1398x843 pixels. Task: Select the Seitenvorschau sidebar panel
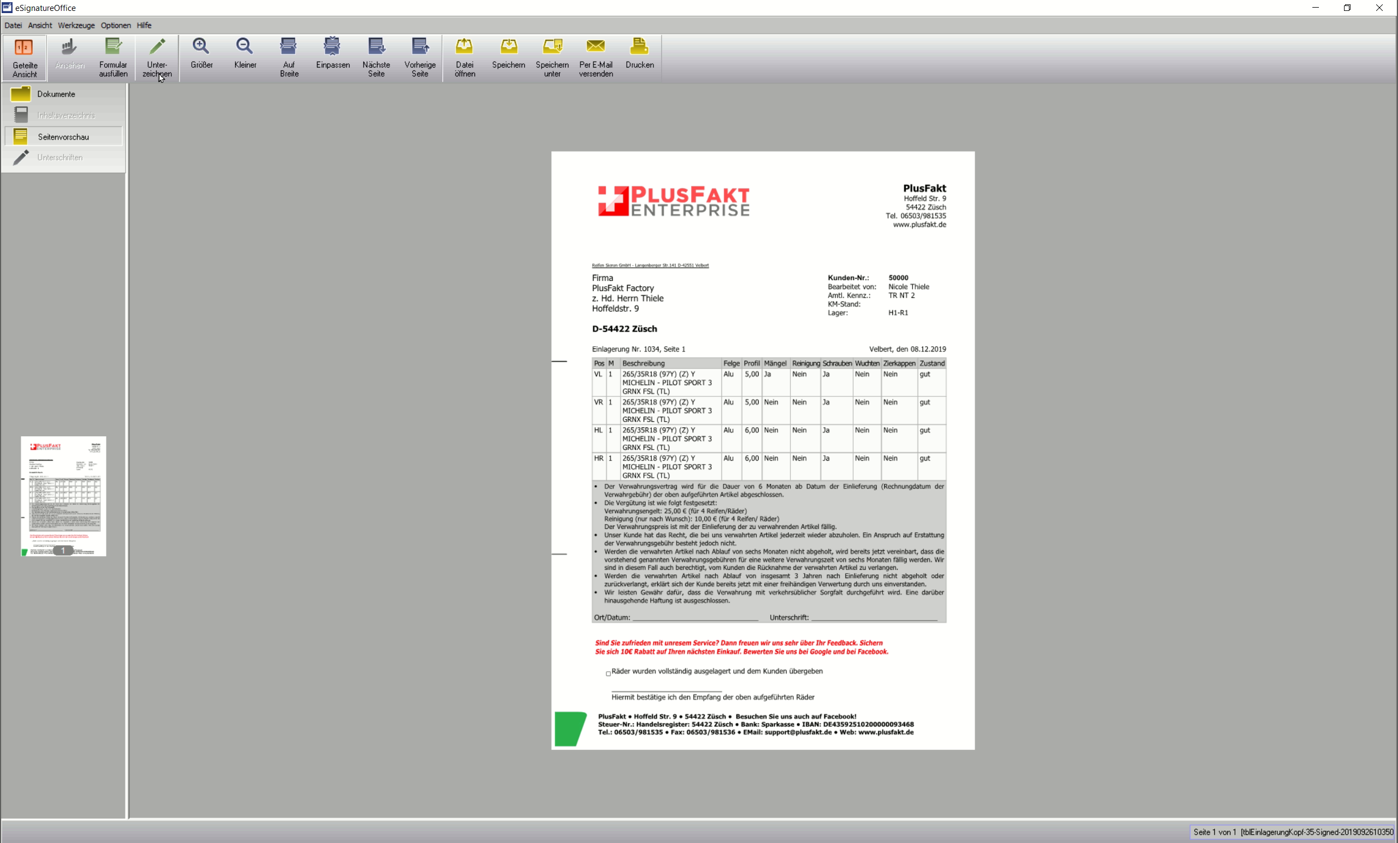(x=63, y=137)
